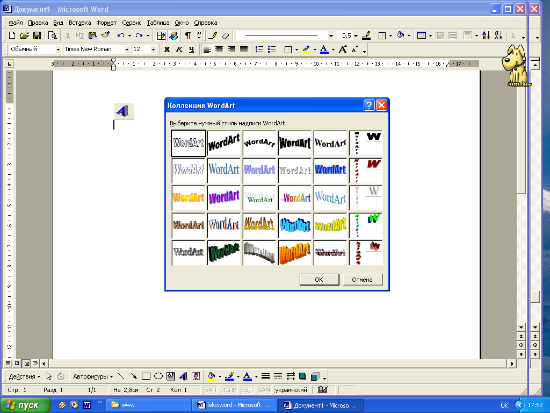
Task: Click the 3-D Style icon
Action: [x=315, y=376]
